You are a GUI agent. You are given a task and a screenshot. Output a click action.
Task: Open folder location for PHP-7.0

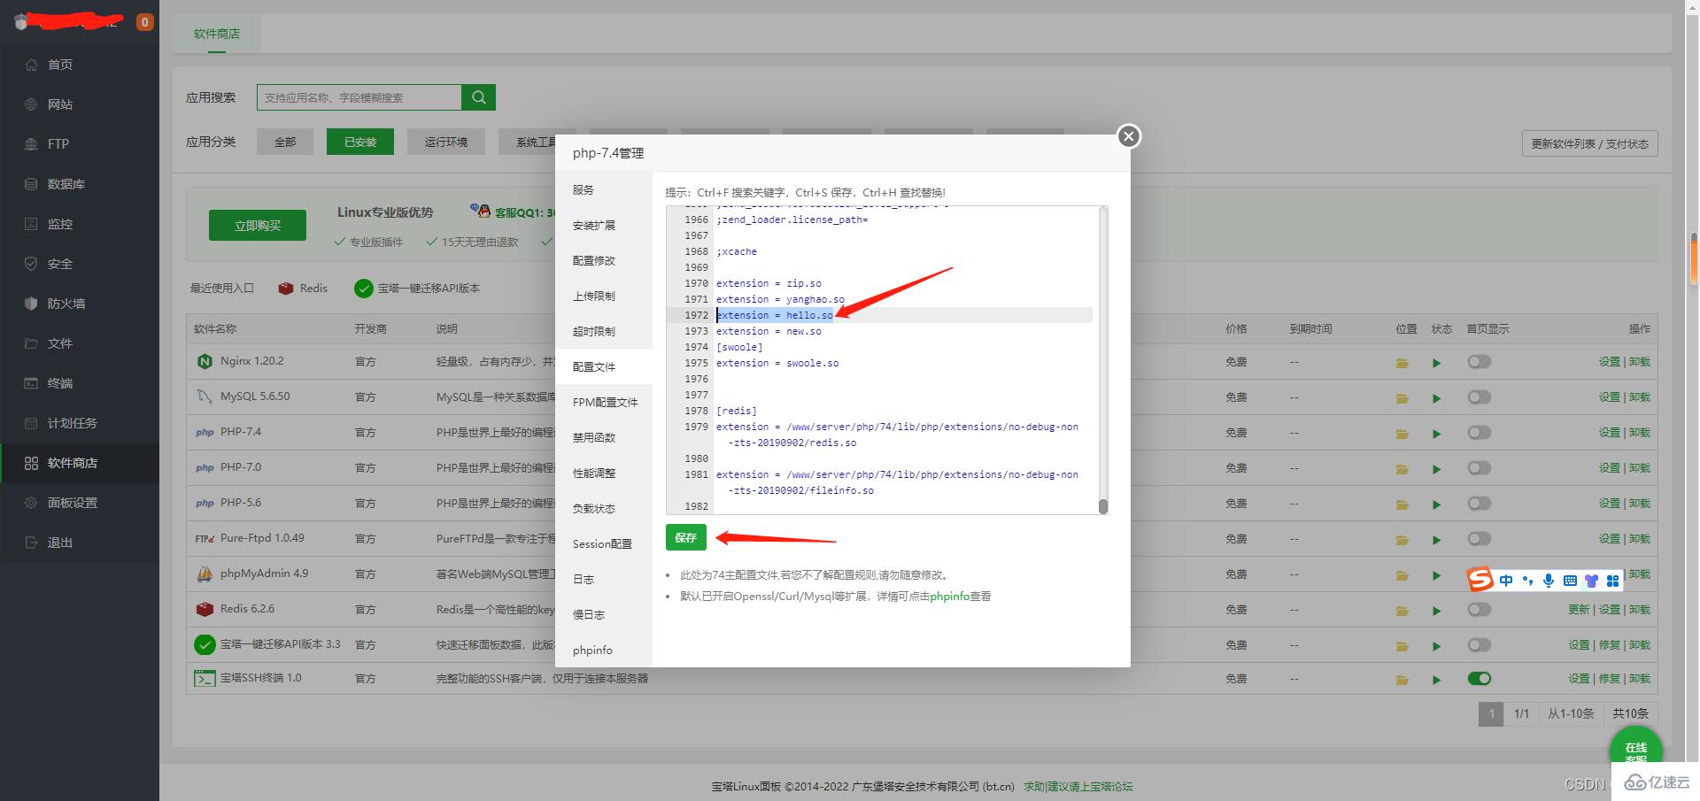[1402, 469]
